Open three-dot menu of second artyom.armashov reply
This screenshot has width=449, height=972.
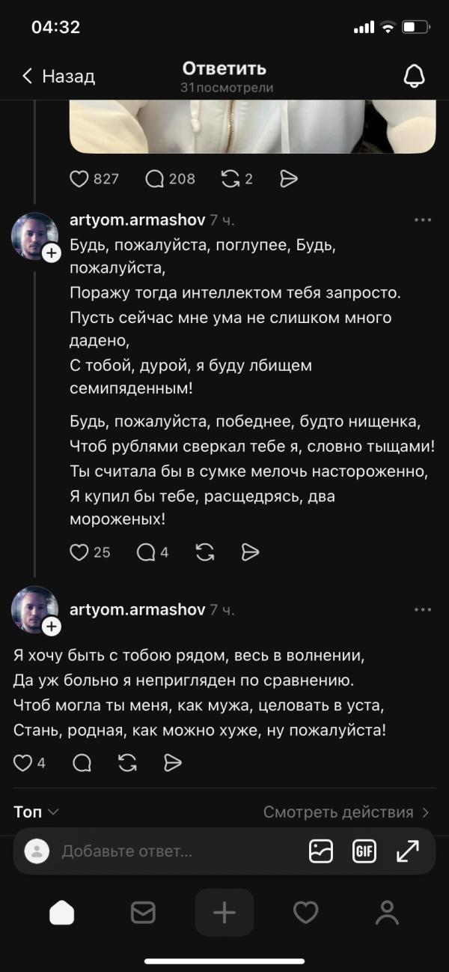click(x=422, y=610)
